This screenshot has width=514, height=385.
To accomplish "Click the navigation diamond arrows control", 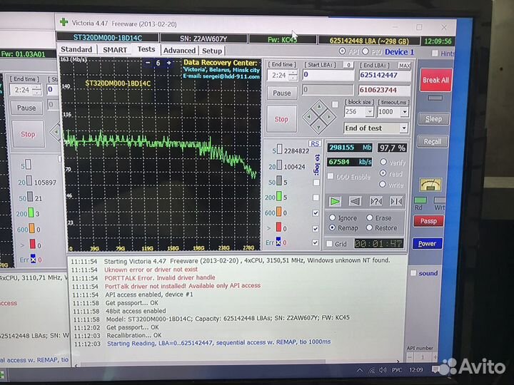I will tap(319, 117).
